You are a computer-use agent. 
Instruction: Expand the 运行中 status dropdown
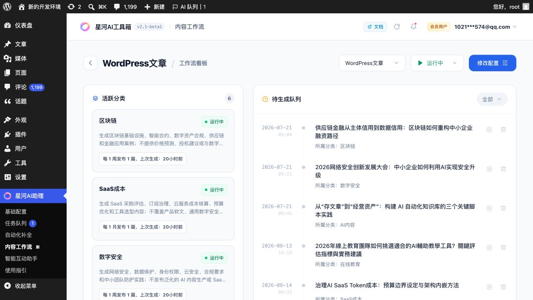pyautogui.click(x=437, y=63)
